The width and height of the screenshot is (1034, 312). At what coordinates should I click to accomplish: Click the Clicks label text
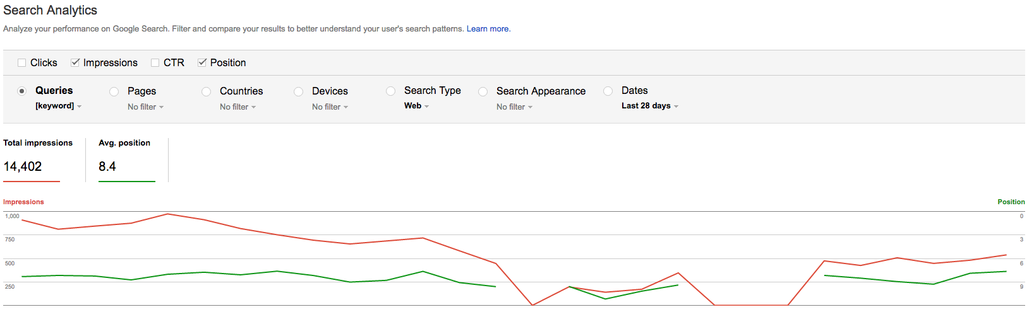point(44,62)
